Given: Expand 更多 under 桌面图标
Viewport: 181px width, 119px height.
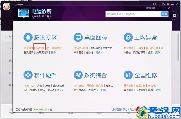Looking at the screenshot, I should pos(99,52).
